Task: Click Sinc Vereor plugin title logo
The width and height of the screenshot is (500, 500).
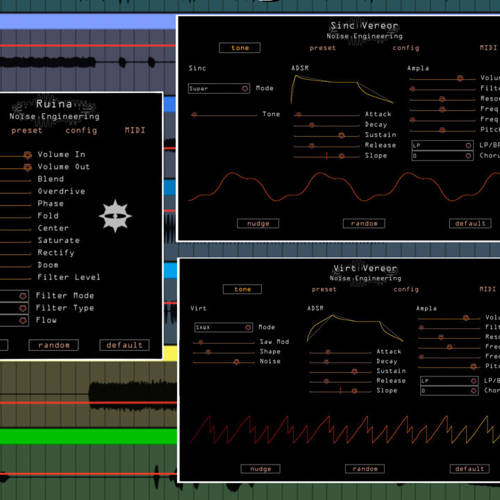Action: (x=364, y=31)
